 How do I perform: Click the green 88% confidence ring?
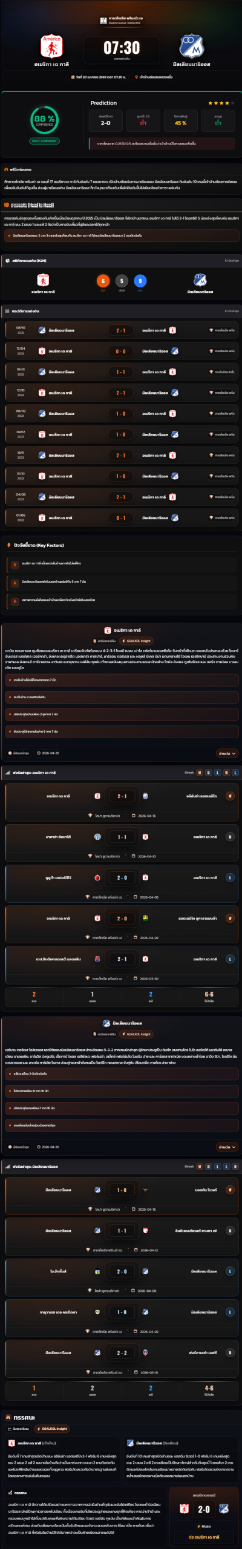tap(44, 120)
